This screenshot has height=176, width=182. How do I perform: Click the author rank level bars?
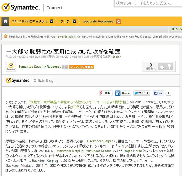coord(65,67)
